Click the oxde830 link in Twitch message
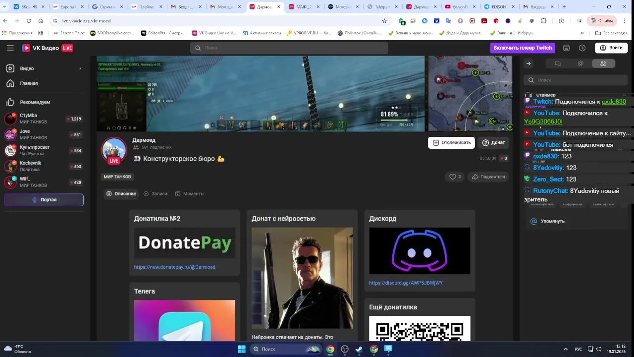Screen dimensions: 634x357 pyautogui.click(x=614, y=102)
